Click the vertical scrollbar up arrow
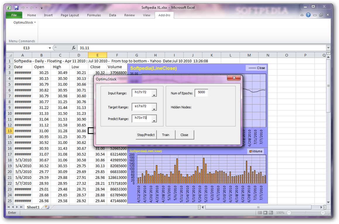The width and height of the screenshot is (339, 224). coord(328,57)
